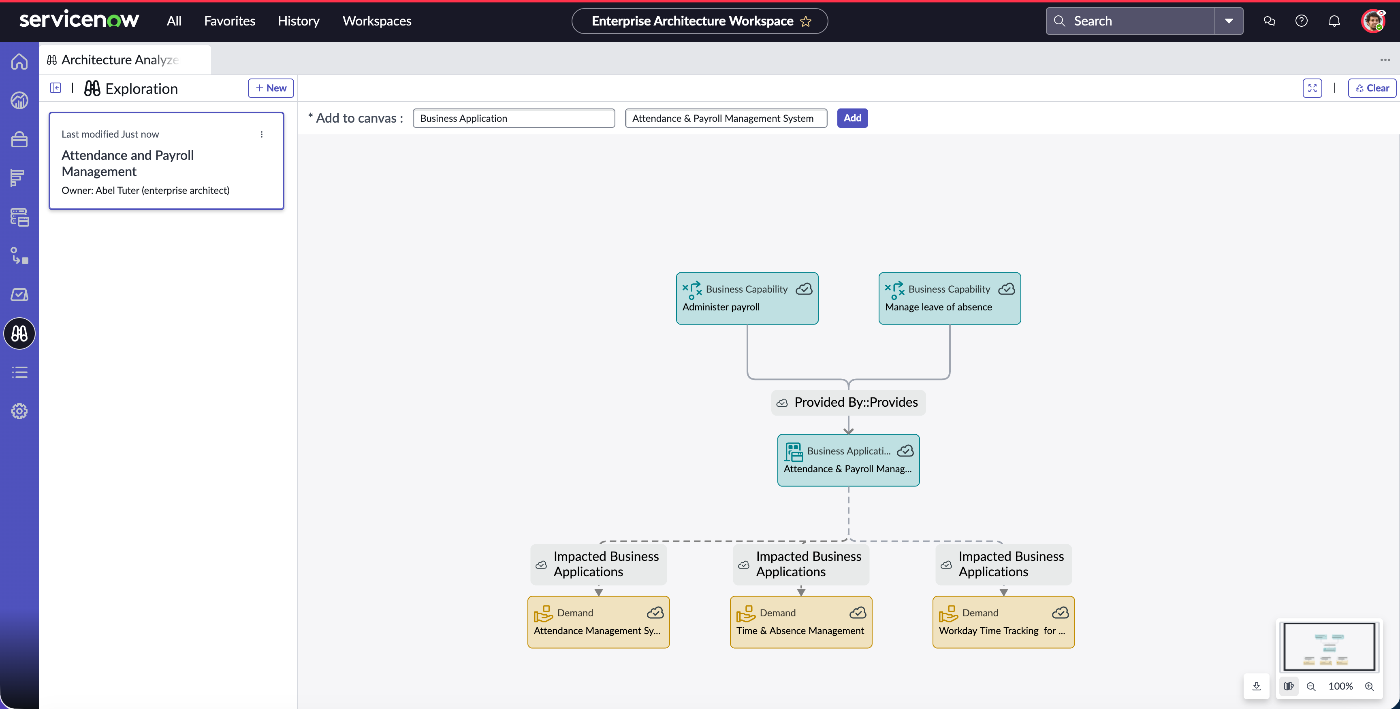Click status icon on Business Application node
1400x709 pixels.
coord(905,450)
